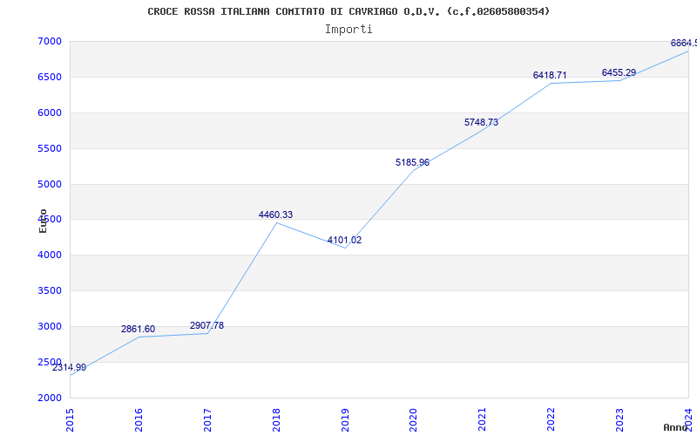Click the x-axis year 2018
697x436 pixels.
[276, 420]
